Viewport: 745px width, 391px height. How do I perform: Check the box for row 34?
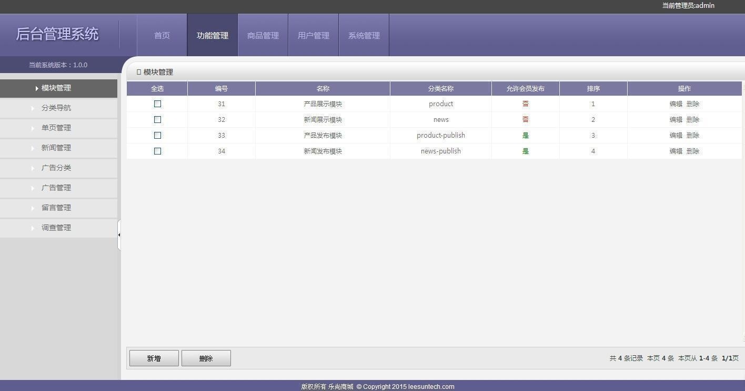click(157, 151)
